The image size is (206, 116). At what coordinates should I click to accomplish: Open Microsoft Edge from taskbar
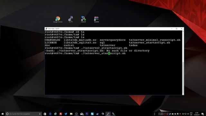point(50,114)
